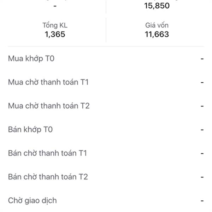Open the Mua khớp T0 row
This screenshot has height=212, width=212.
click(x=106, y=59)
